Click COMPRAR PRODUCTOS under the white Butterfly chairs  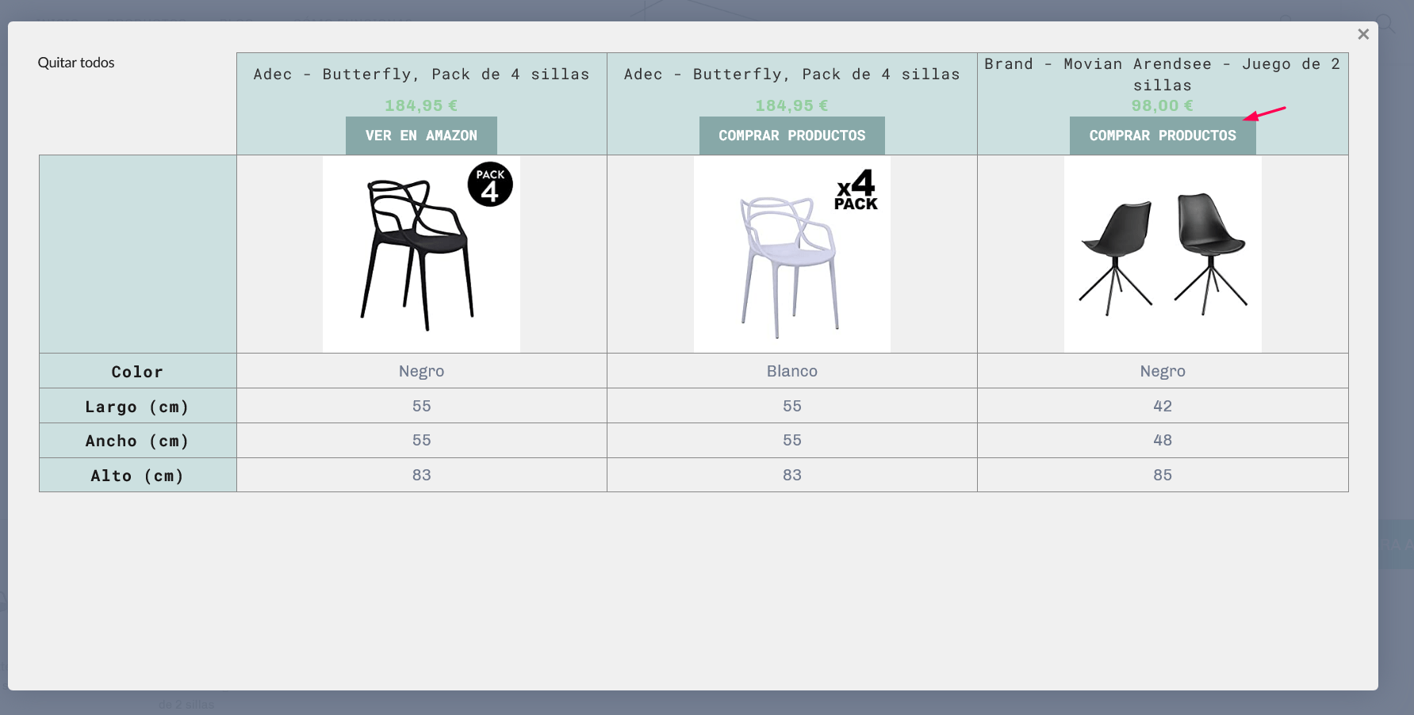pyautogui.click(x=791, y=136)
